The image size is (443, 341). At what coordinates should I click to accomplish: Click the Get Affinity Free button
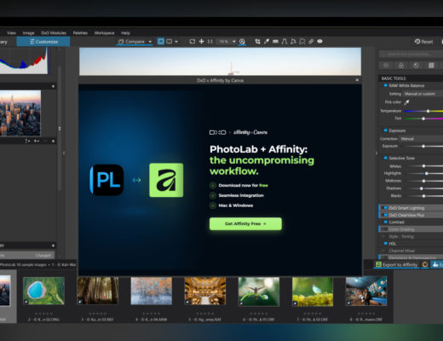point(245,223)
